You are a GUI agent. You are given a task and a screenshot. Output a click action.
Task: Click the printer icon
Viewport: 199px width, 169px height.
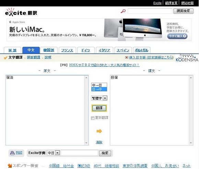(x=12, y=153)
